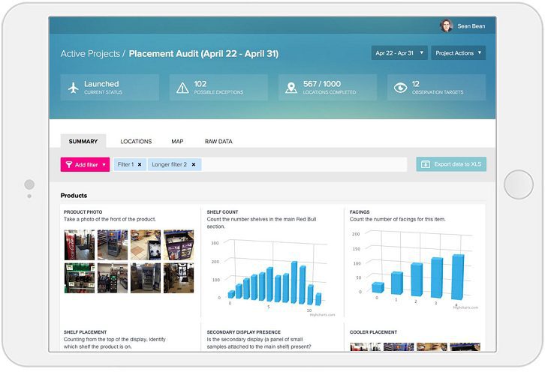
Task: Click the airplane icon beside Launched status
Action: point(74,88)
